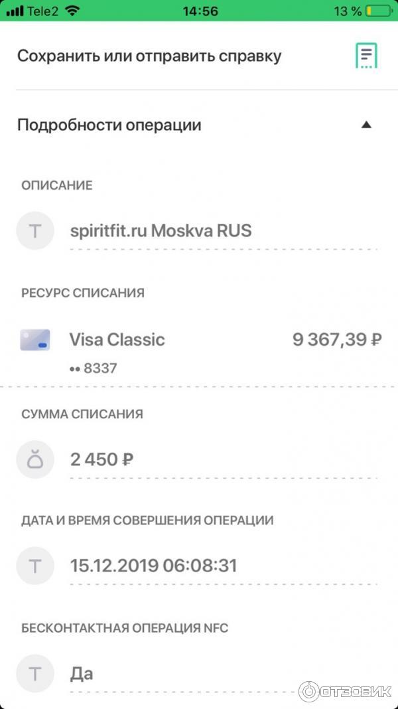The height and width of the screenshot is (709, 398).
Task: Tap the T icon beside spiritfit.ru description
Action: [34, 231]
